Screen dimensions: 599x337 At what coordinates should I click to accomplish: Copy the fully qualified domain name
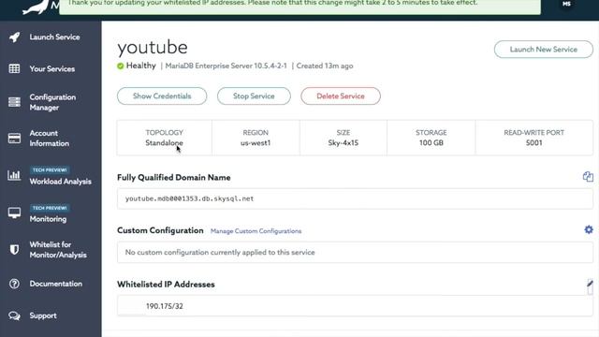(588, 177)
